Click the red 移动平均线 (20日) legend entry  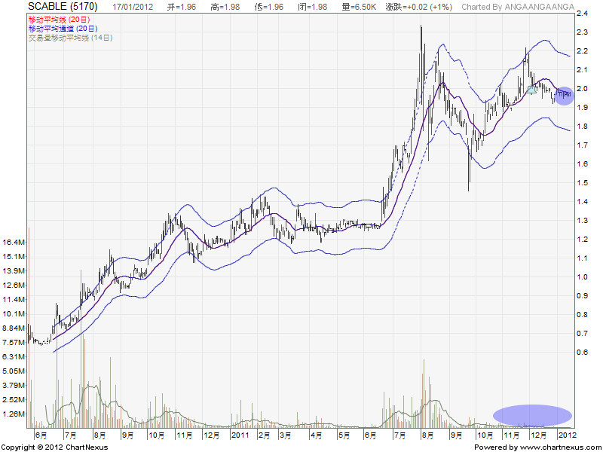[59, 18]
